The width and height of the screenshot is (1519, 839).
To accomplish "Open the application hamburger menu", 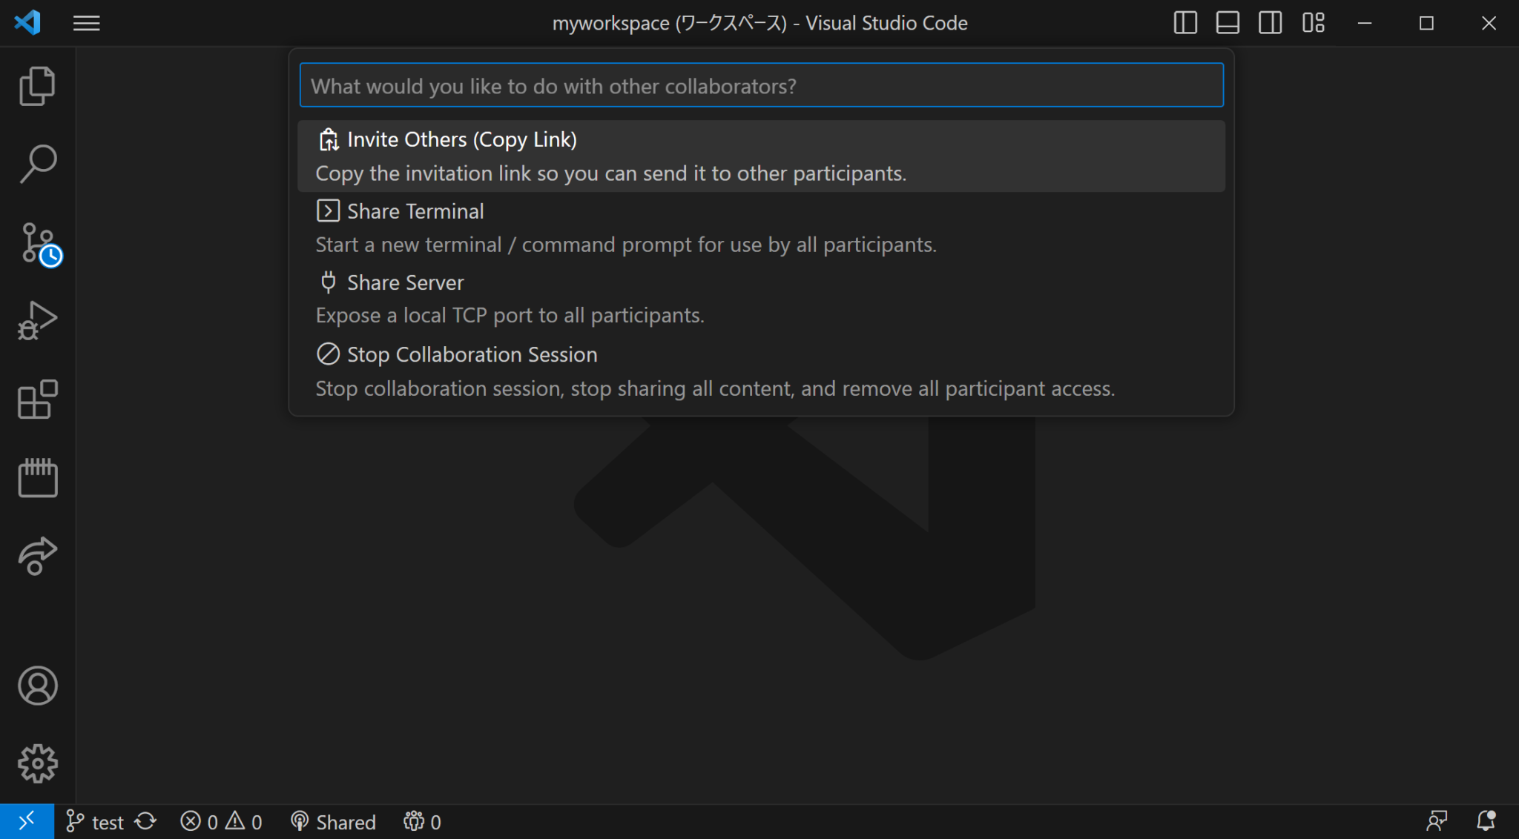I will point(85,23).
